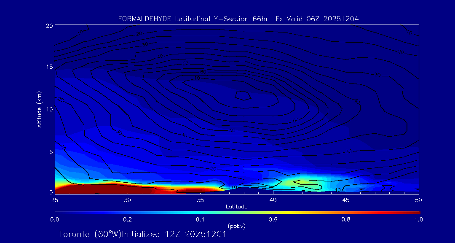Screen dimensions: 455x243
Task: Click the innermost closed contour at jet core
Action: coord(243,96)
